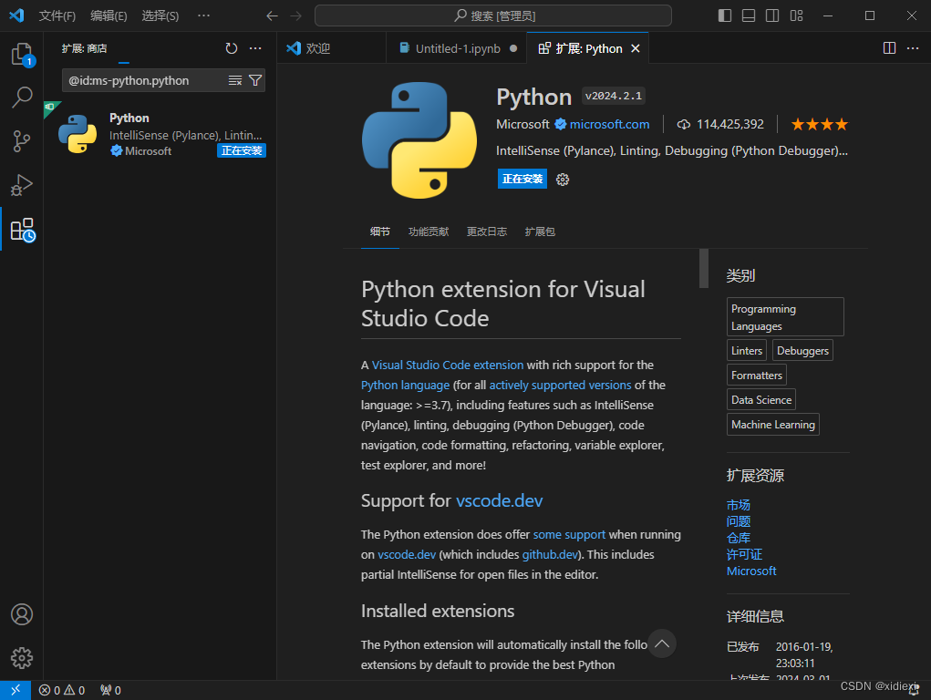Click the Data Science category tag
This screenshot has width=931, height=700.
pyautogui.click(x=761, y=399)
